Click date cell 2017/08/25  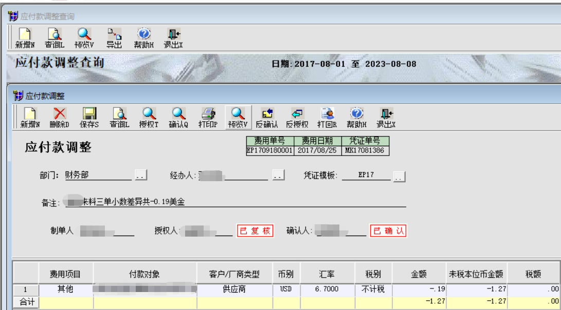[x=318, y=150]
